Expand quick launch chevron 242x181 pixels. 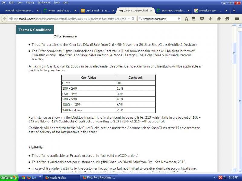tap(40, 176)
